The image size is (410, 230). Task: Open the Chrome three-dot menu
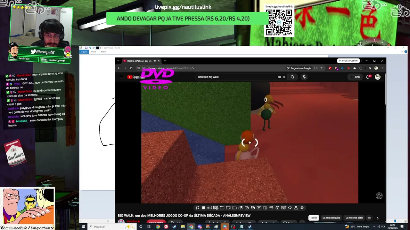click(382, 68)
